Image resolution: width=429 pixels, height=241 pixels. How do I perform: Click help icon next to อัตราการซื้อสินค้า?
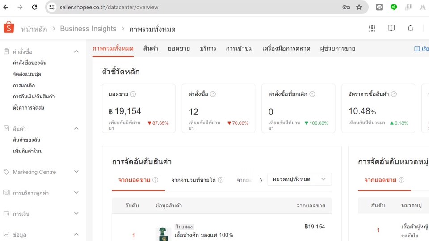coord(394,94)
